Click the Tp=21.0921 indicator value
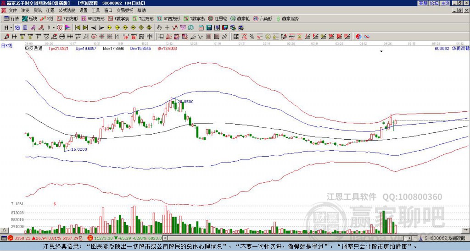This screenshot has height=251, width=470. point(58,48)
